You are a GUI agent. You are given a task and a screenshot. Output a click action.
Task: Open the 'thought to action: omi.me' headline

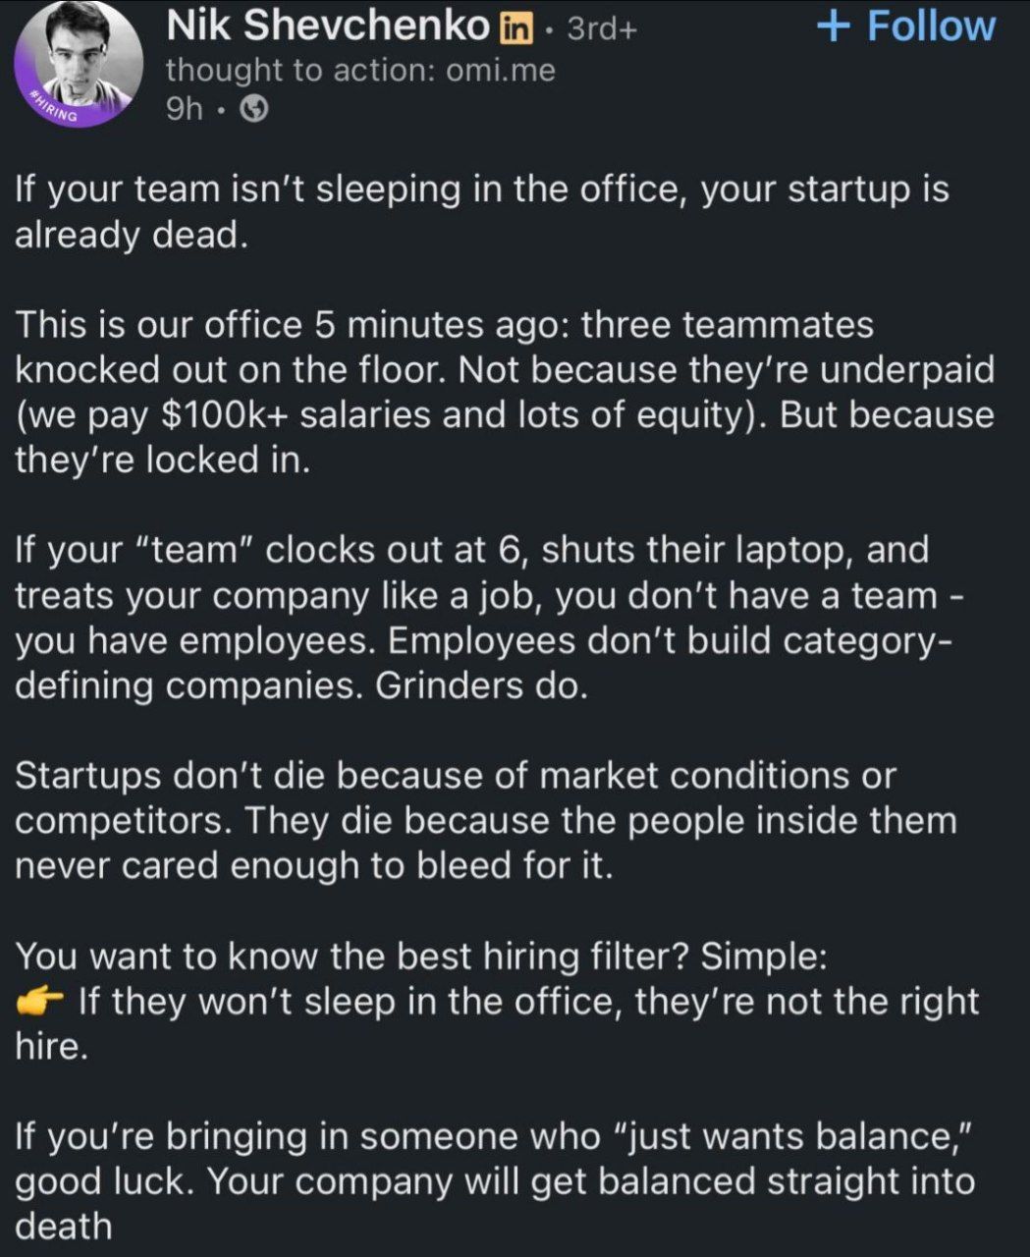[x=360, y=70]
